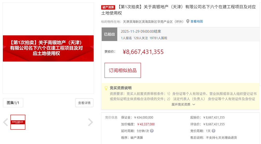The image size is (261, 144).
Task: Select the small red auction thumbnail
Action: [18, 122]
